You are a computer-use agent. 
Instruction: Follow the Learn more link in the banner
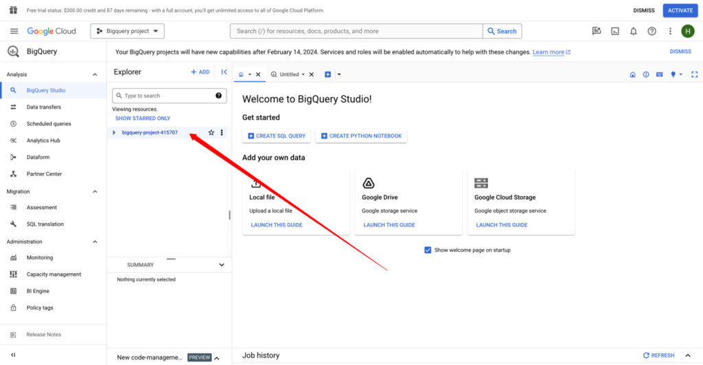tap(548, 52)
